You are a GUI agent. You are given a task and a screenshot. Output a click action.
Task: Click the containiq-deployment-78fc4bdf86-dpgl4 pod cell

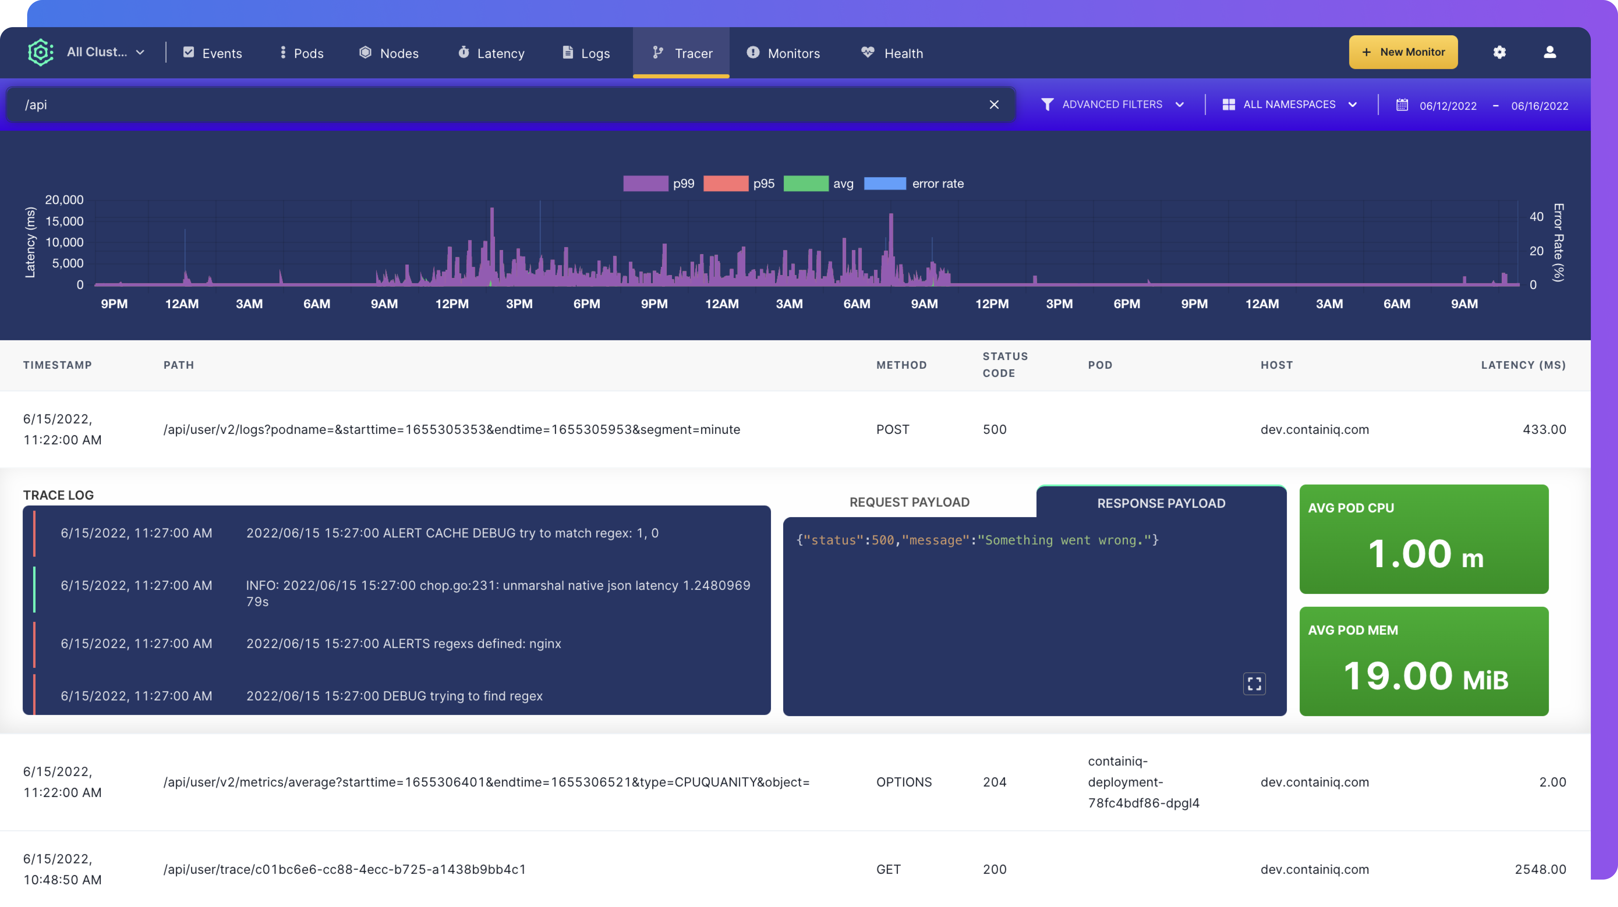(x=1143, y=782)
